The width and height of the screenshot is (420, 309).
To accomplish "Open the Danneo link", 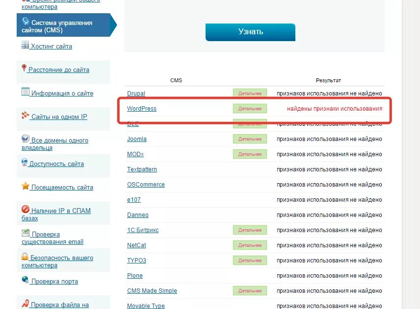I will (138, 215).
